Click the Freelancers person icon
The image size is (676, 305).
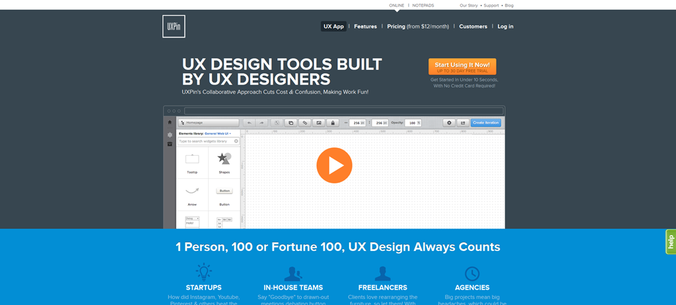(x=382, y=273)
